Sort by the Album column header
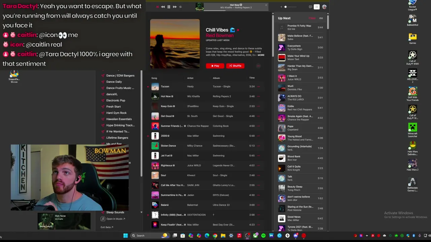Viewport: 431px width, 242px height. (x=216, y=78)
